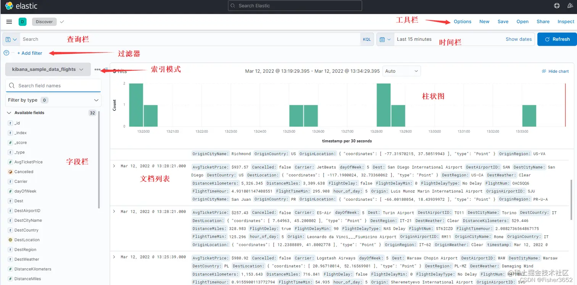Select the DestCountry field
This screenshot has width=577, height=285.
pos(26,230)
